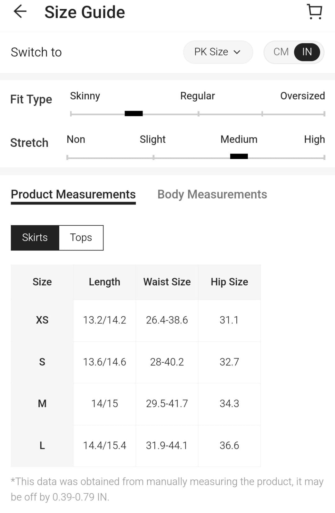335x513 pixels.
Task: Tap the M size row label
Action: point(42,403)
